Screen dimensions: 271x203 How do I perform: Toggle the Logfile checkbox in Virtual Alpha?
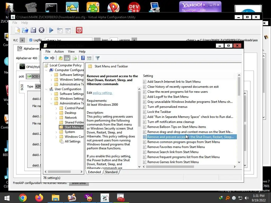tap(31, 40)
